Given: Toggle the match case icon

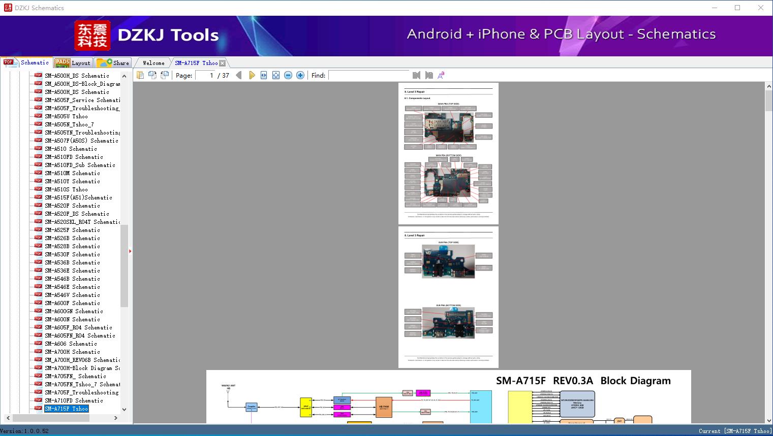Looking at the screenshot, I should click(441, 75).
